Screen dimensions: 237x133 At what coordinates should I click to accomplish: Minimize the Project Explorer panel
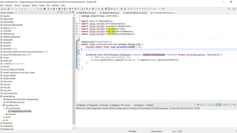click(70, 12)
